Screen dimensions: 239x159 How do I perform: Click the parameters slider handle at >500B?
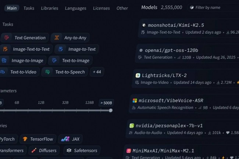111,111
